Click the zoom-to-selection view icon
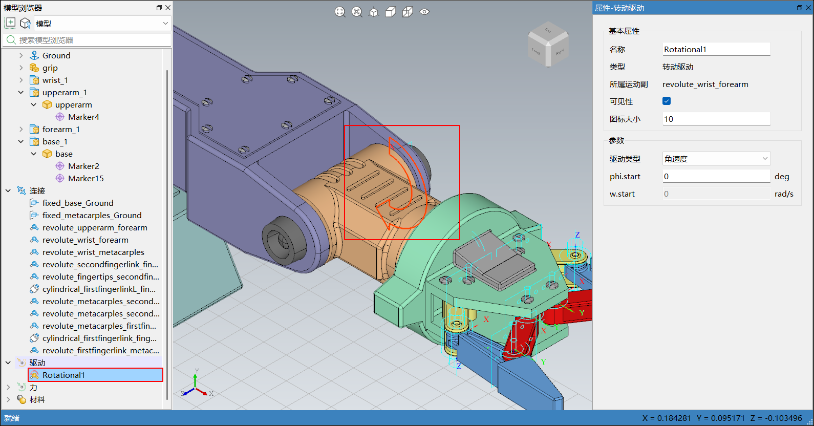This screenshot has width=814, height=426. tap(357, 12)
